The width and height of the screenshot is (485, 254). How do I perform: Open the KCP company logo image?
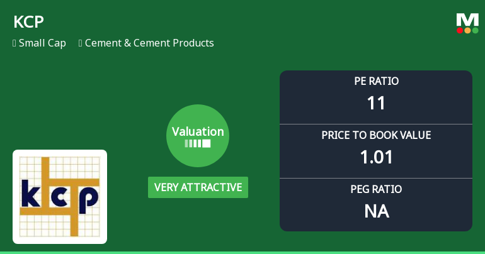coord(60,197)
